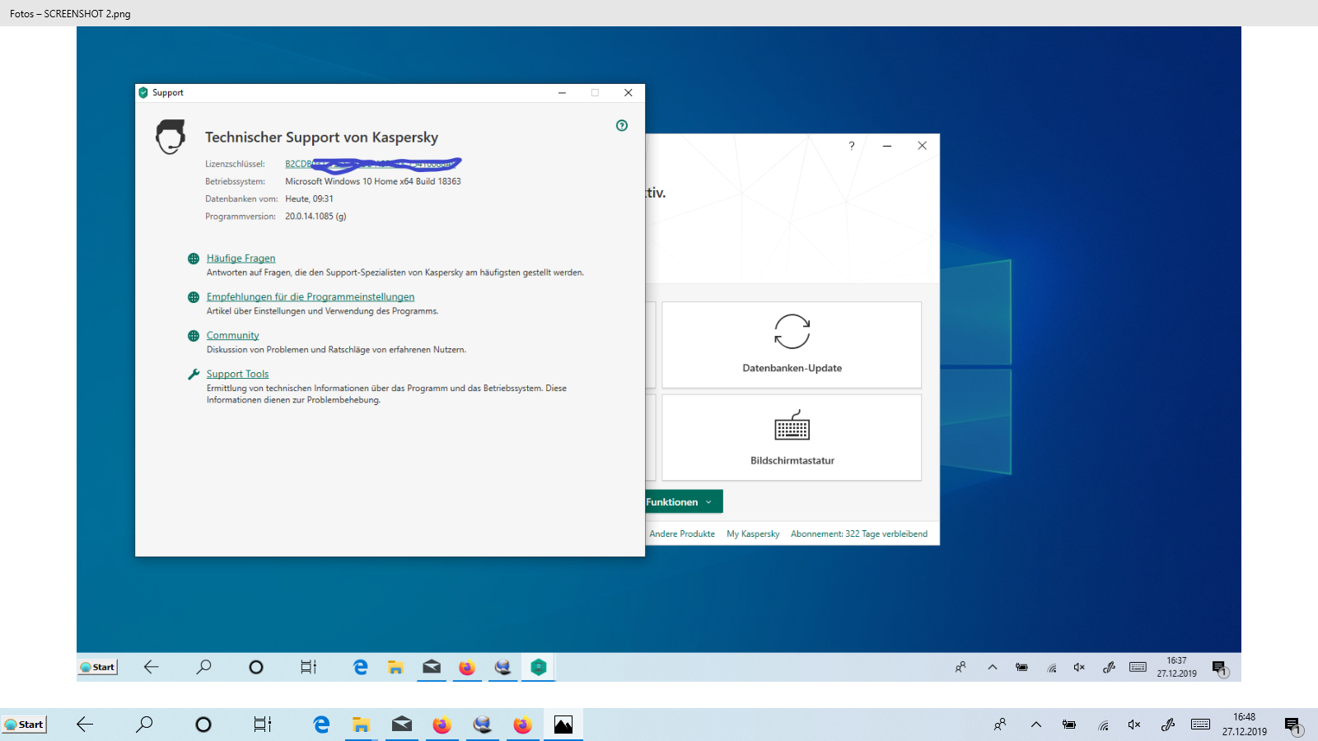Click the headset support agent icon
Image resolution: width=1318 pixels, height=741 pixels.
[171, 137]
